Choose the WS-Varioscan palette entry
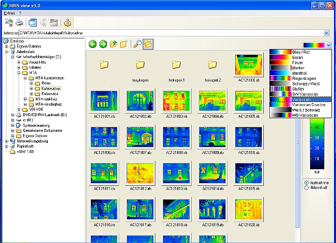The width and height of the screenshot is (336, 243). tap(300, 115)
